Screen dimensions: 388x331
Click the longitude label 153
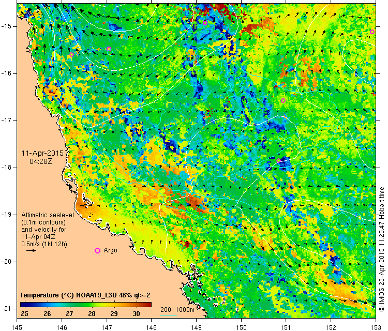pyautogui.click(x=376, y=327)
